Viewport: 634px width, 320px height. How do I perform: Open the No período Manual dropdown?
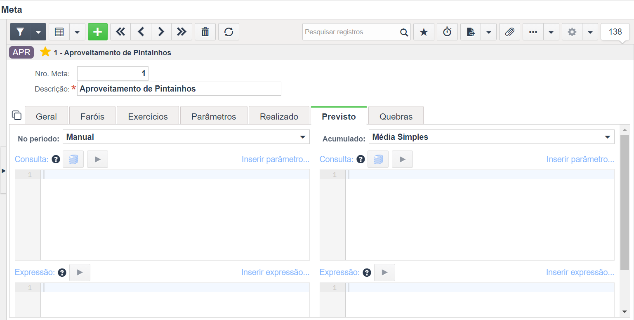coord(186,137)
